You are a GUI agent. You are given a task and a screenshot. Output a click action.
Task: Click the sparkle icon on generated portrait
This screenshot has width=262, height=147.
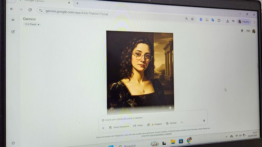[170, 108]
